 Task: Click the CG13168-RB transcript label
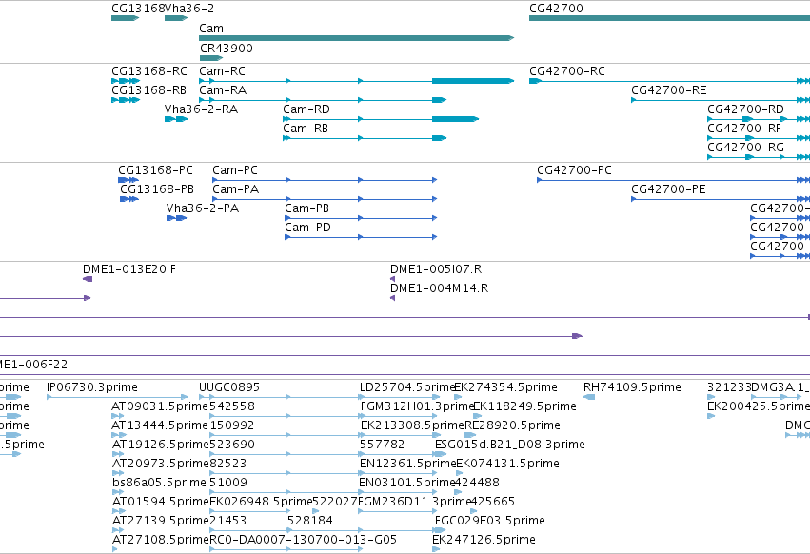(148, 89)
